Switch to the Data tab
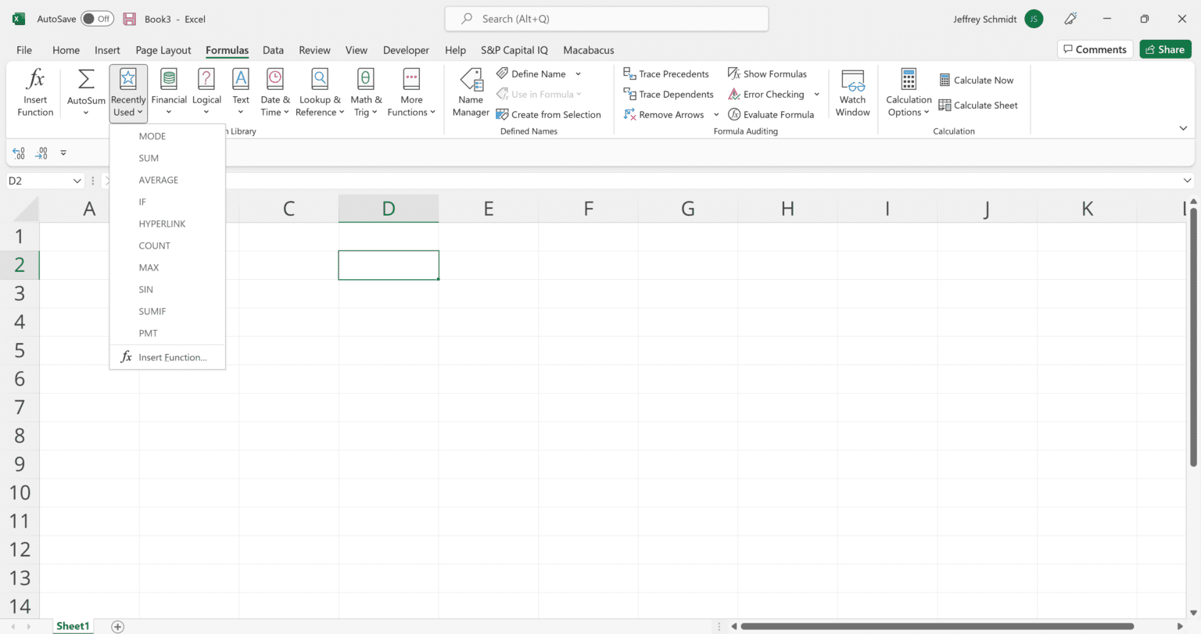Screen dimensions: 1201x634 [x=273, y=49]
